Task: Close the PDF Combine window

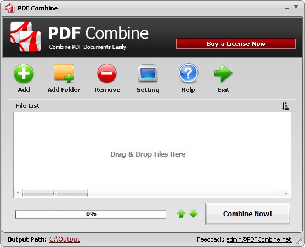Action: (296, 7)
